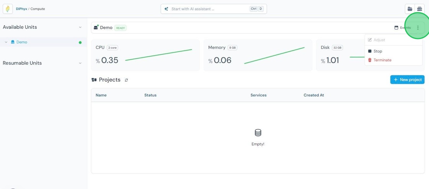This screenshot has height=189, width=429.
Task: Click the Demo unit server icon in header
Action: click(96, 27)
